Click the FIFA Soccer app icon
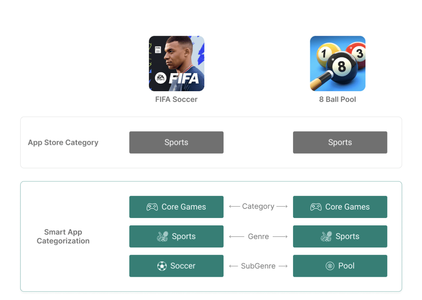 tap(176, 64)
